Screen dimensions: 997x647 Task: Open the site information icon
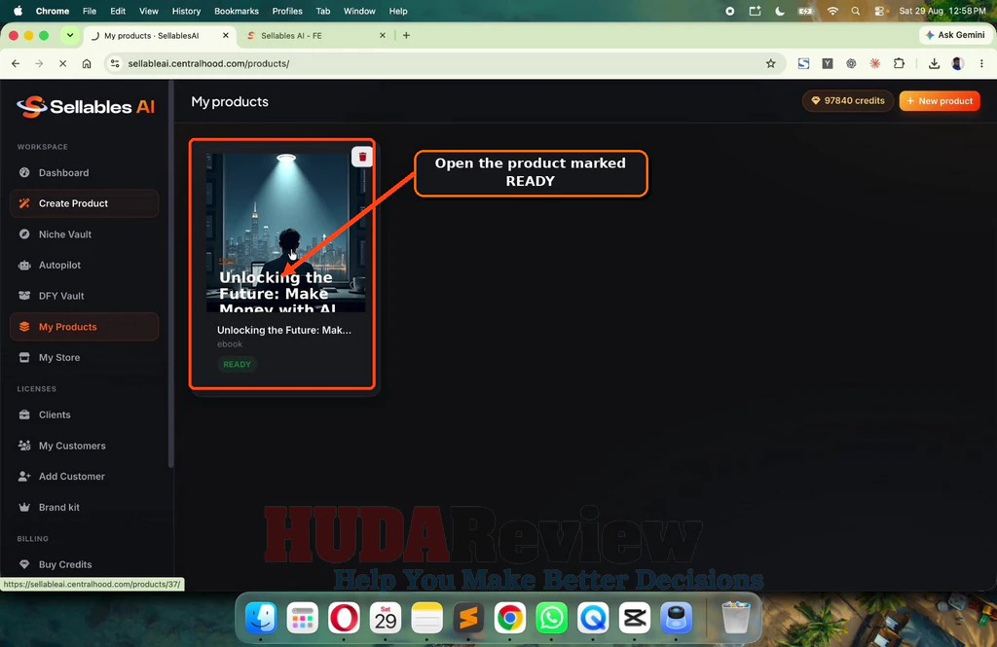pyautogui.click(x=115, y=63)
